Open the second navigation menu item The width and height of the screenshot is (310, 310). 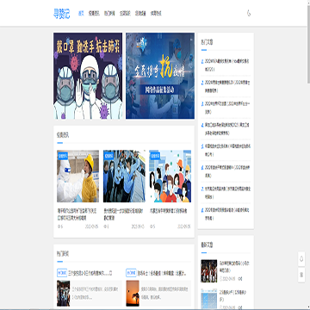94,14
